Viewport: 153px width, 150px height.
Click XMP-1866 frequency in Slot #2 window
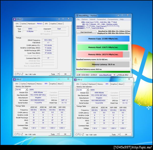click(52, 110)
